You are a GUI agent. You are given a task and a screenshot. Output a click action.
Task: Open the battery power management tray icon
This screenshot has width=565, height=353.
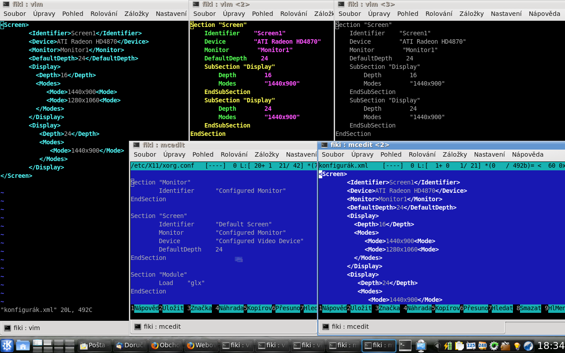pos(448,345)
